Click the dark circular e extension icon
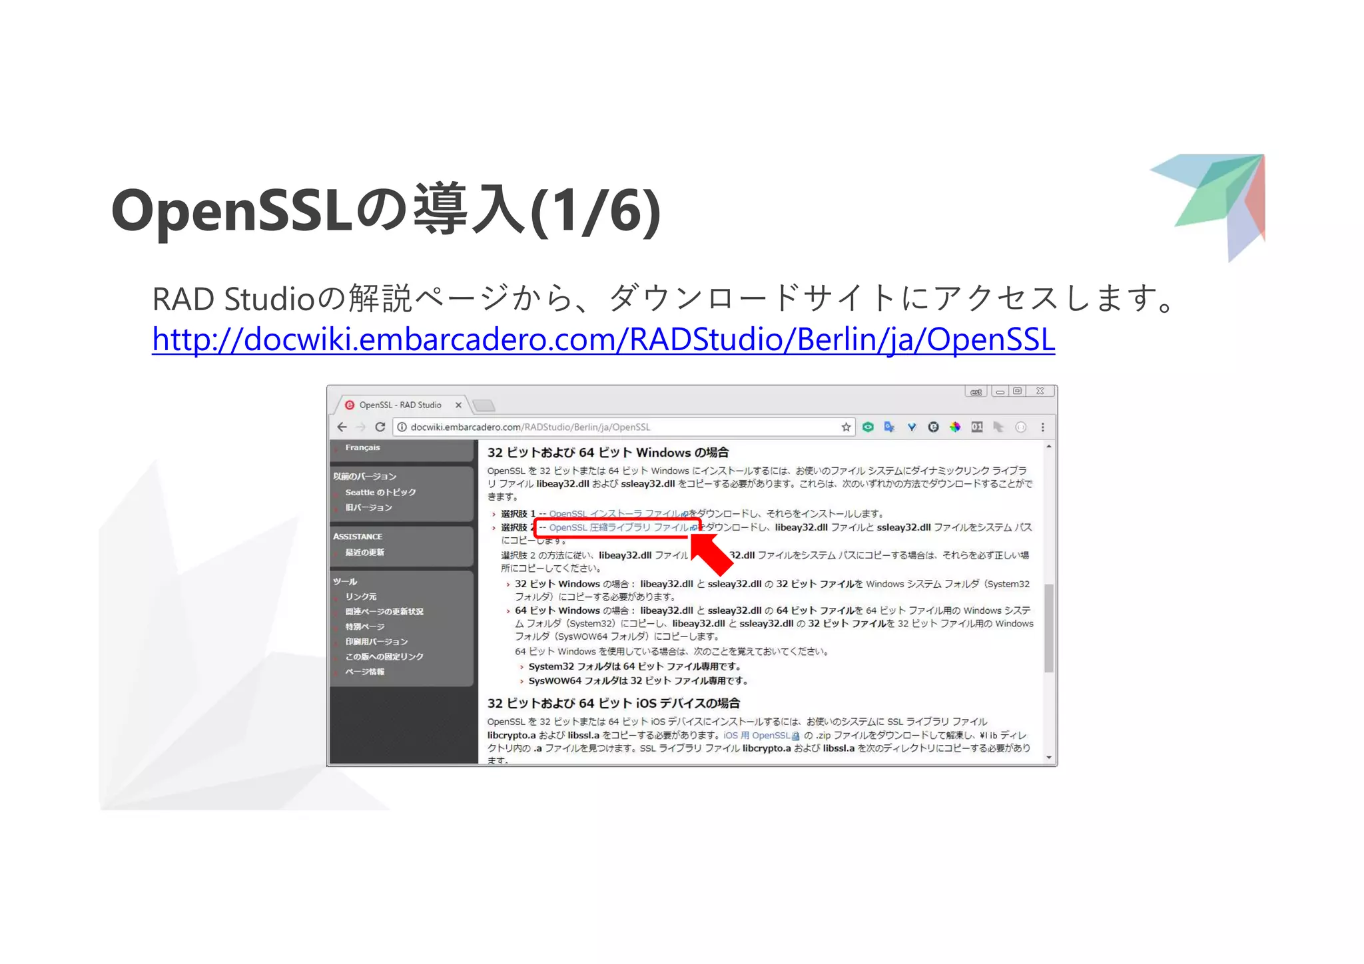This screenshot has height=964, width=1364. [x=933, y=427]
